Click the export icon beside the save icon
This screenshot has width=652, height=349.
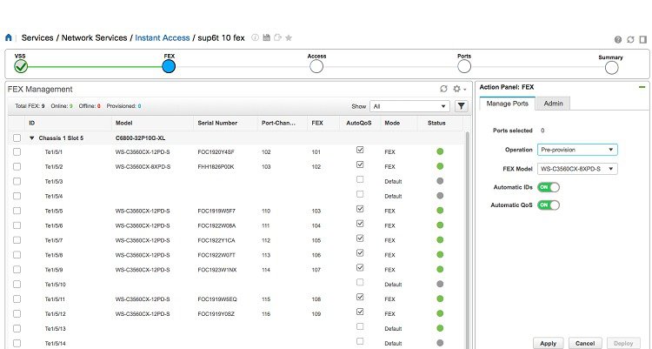coord(277,37)
